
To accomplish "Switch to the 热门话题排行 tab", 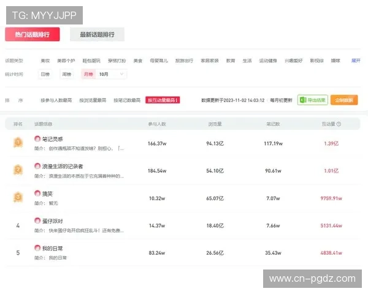I will [33, 34].
